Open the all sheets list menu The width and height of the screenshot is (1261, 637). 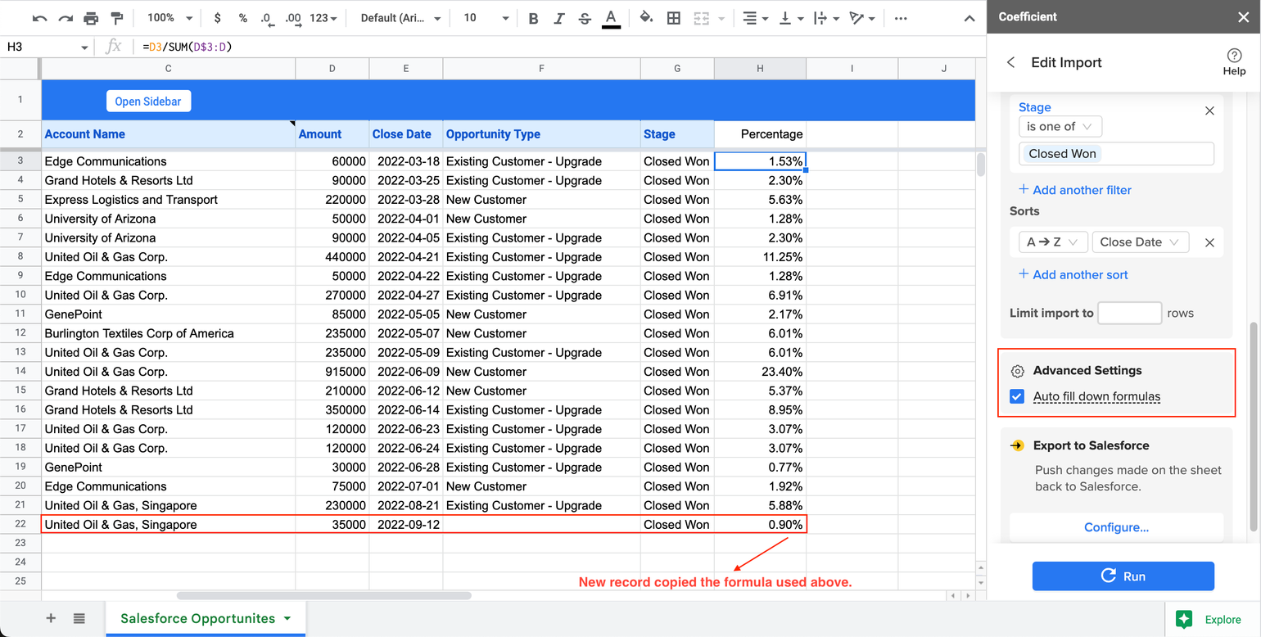click(x=79, y=619)
